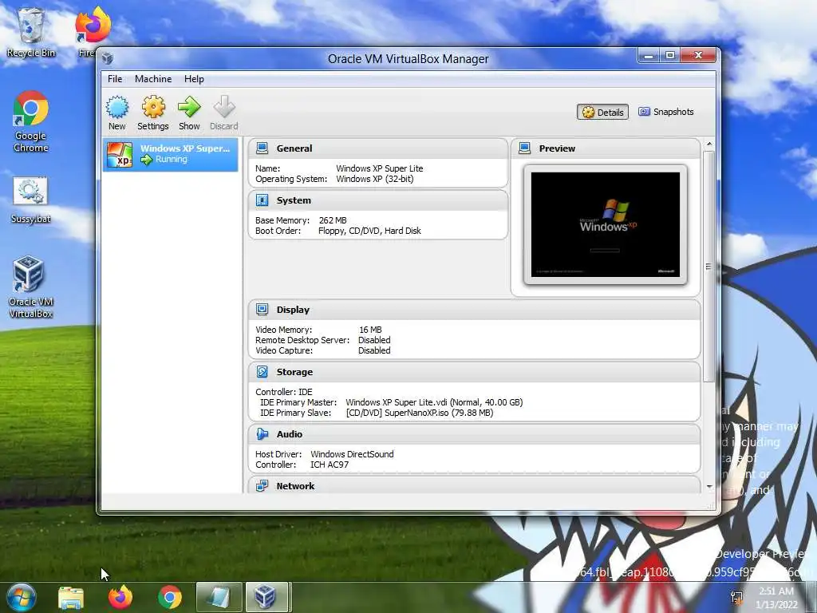817x613 pixels.
Task: Select the Windows XP Super Lite VM icon
Action: pyautogui.click(x=120, y=154)
